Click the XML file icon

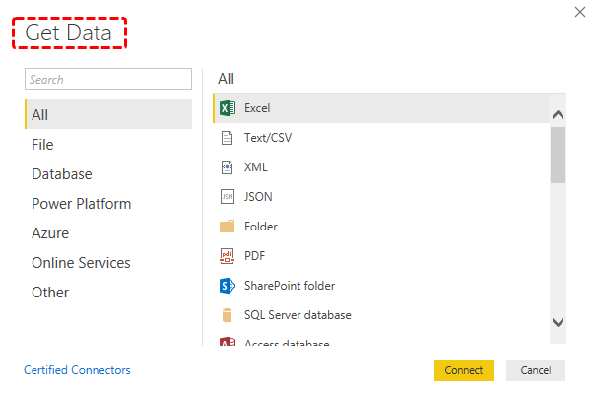pos(227,167)
